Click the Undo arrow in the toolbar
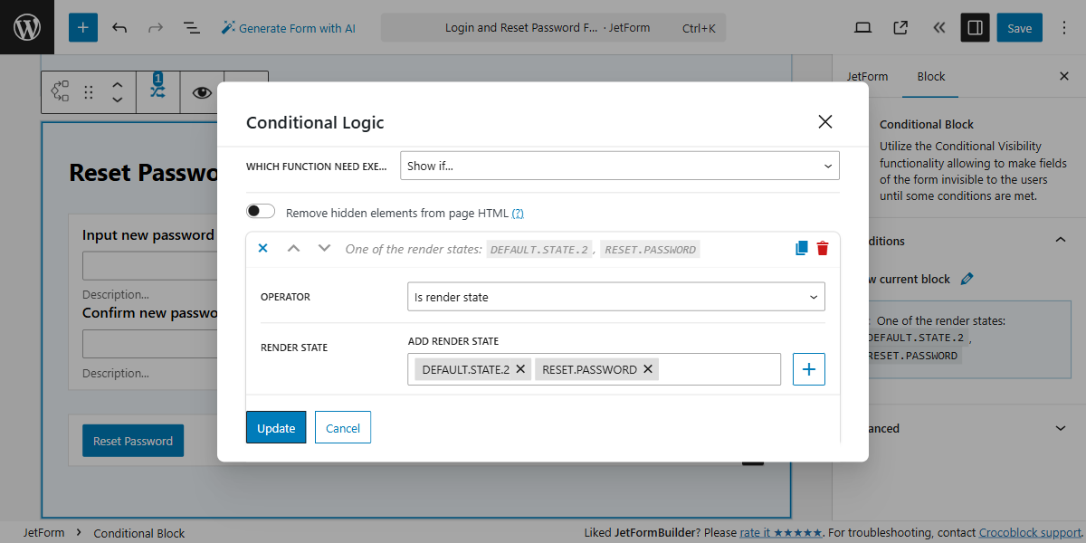This screenshot has width=1086, height=543. 119,27
